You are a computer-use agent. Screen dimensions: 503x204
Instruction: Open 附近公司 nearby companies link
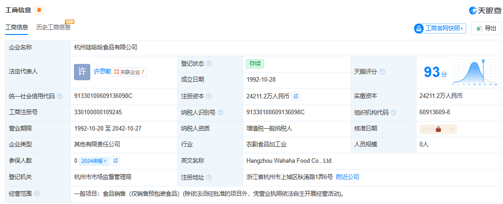point(347,177)
